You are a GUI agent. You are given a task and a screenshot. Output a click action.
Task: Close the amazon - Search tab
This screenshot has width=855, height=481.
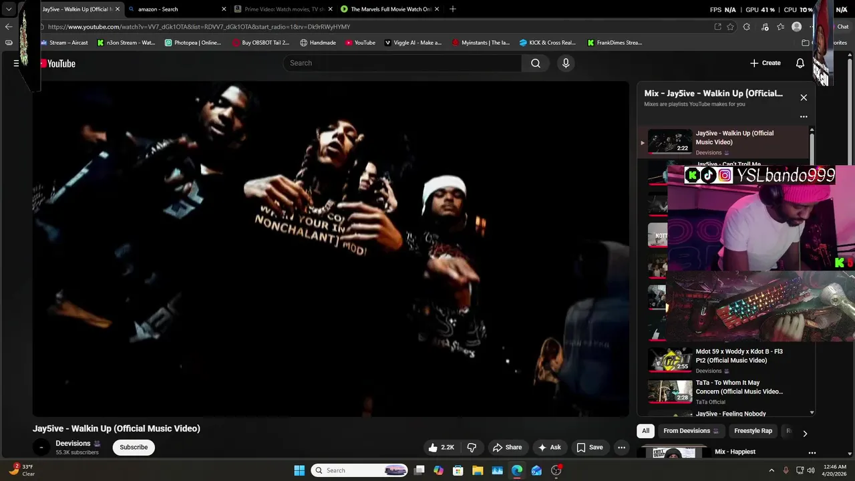pyautogui.click(x=224, y=9)
